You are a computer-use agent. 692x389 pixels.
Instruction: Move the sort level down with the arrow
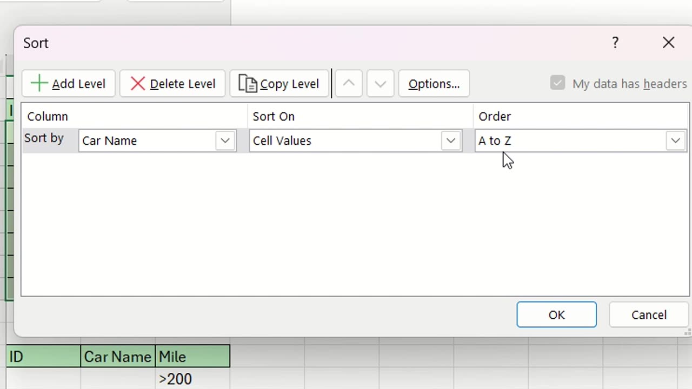[380, 84]
